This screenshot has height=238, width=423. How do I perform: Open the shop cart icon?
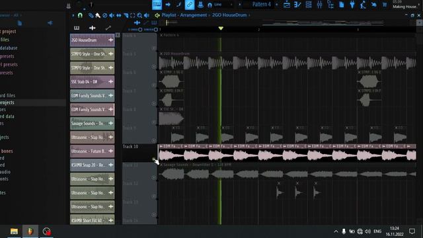pos(385,5)
